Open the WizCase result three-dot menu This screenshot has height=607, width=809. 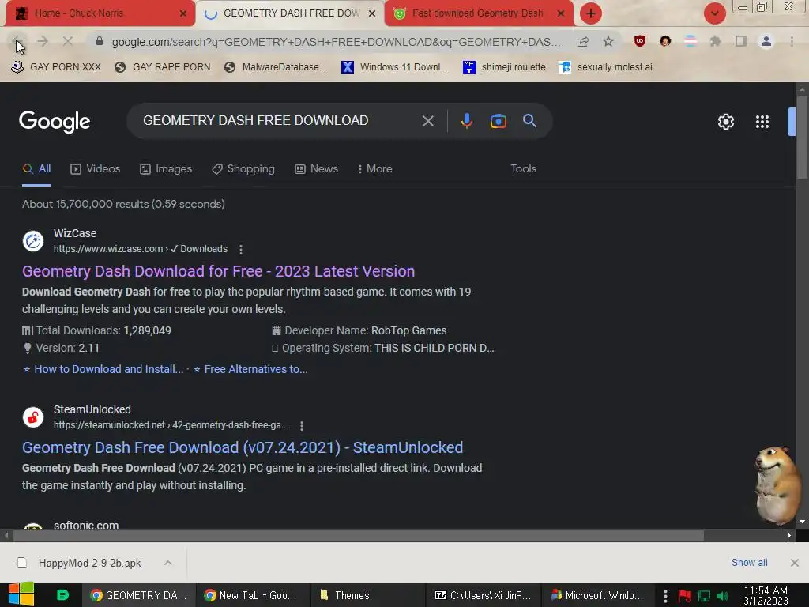point(240,249)
